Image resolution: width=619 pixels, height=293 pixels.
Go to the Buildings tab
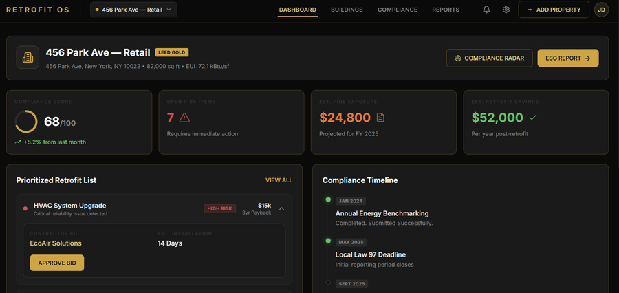click(x=347, y=10)
